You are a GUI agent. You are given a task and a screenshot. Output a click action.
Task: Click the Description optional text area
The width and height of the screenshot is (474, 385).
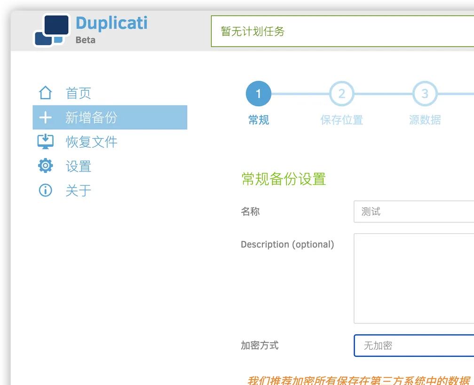click(x=414, y=277)
